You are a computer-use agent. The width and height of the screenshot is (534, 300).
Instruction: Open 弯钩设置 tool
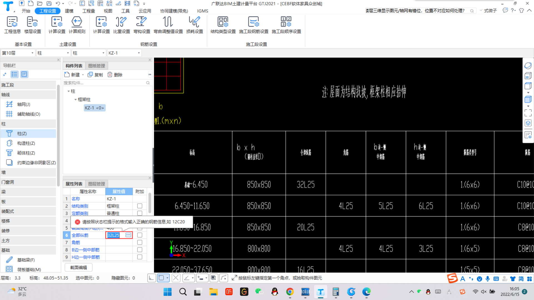[142, 25]
